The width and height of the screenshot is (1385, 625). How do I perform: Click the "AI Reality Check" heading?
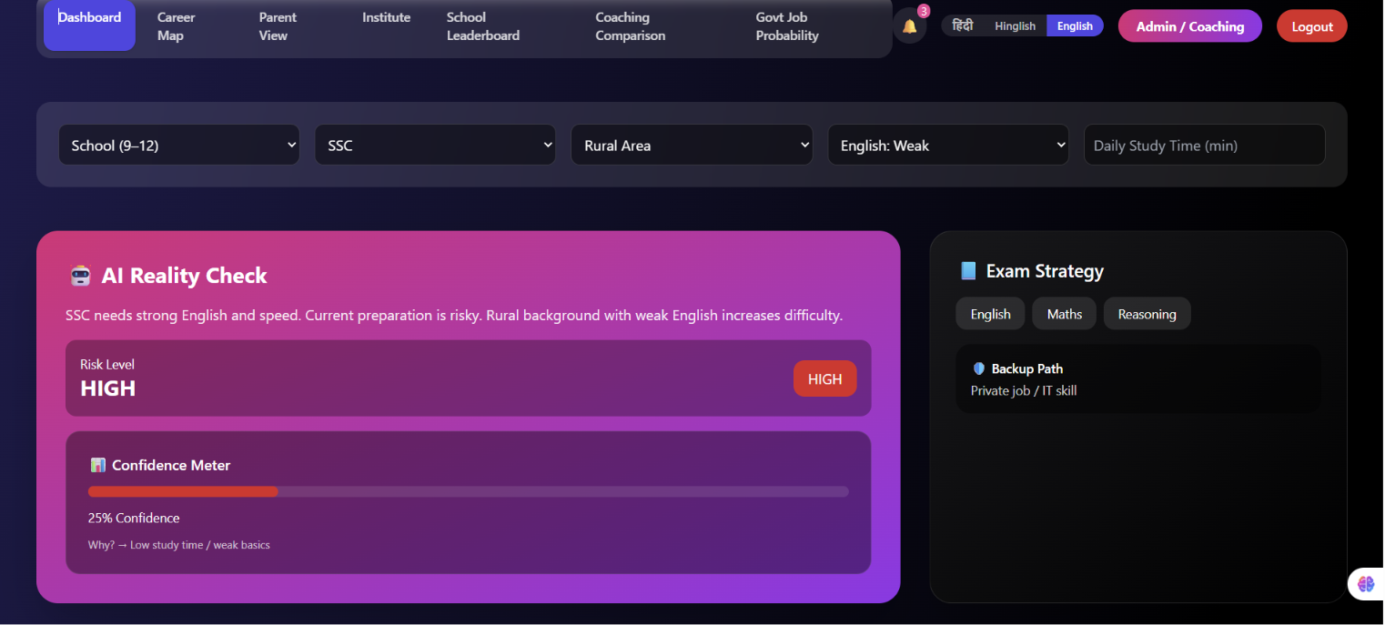pyautogui.click(x=185, y=276)
